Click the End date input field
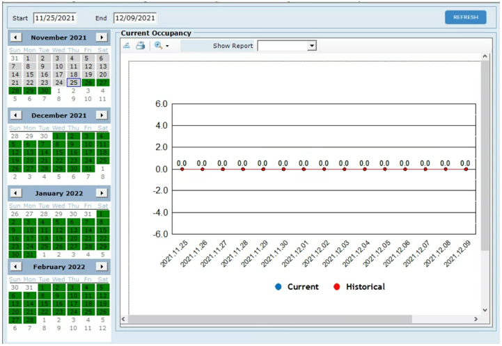Viewport: 502px width, 346px height. point(135,18)
